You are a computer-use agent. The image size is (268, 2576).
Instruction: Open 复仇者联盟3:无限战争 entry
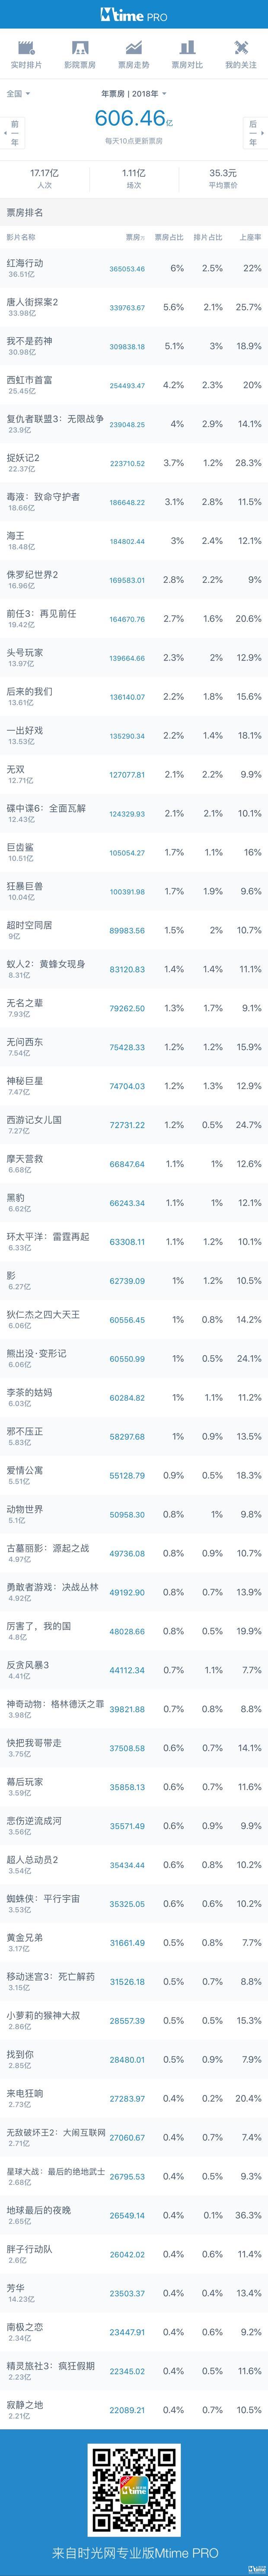click(134, 424)
